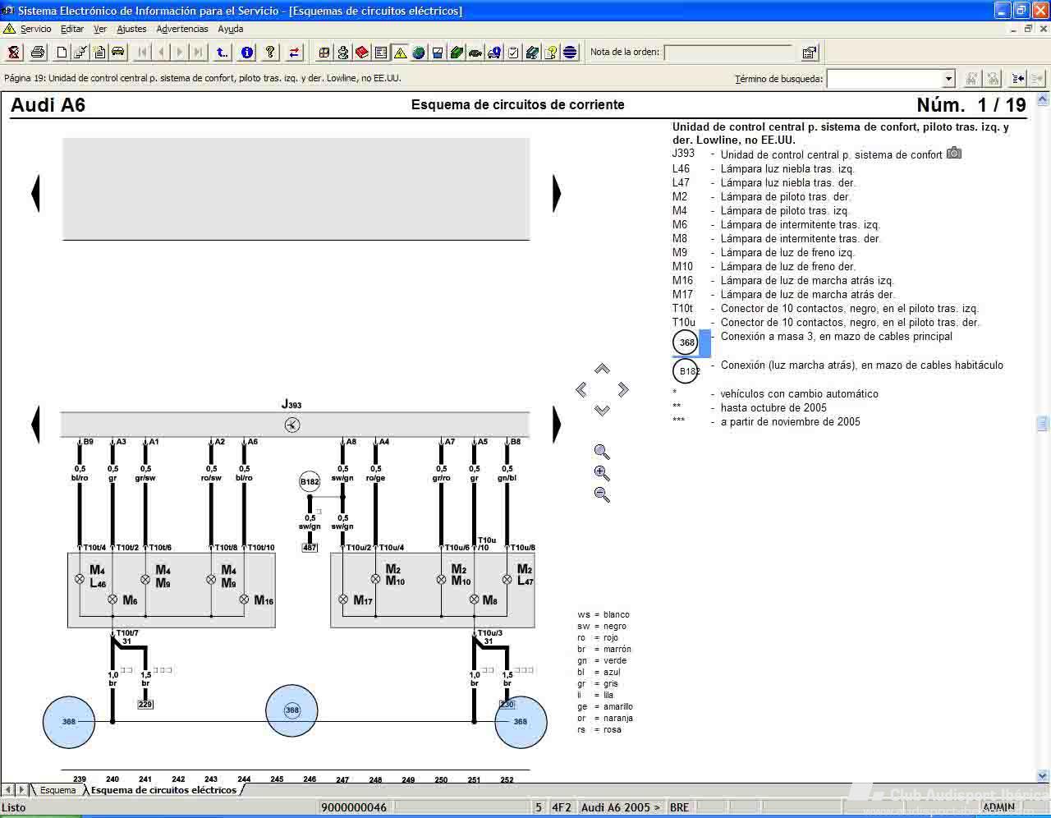Switch to the Esquema tab
The image size is (1051, 818).
[57, 790]
